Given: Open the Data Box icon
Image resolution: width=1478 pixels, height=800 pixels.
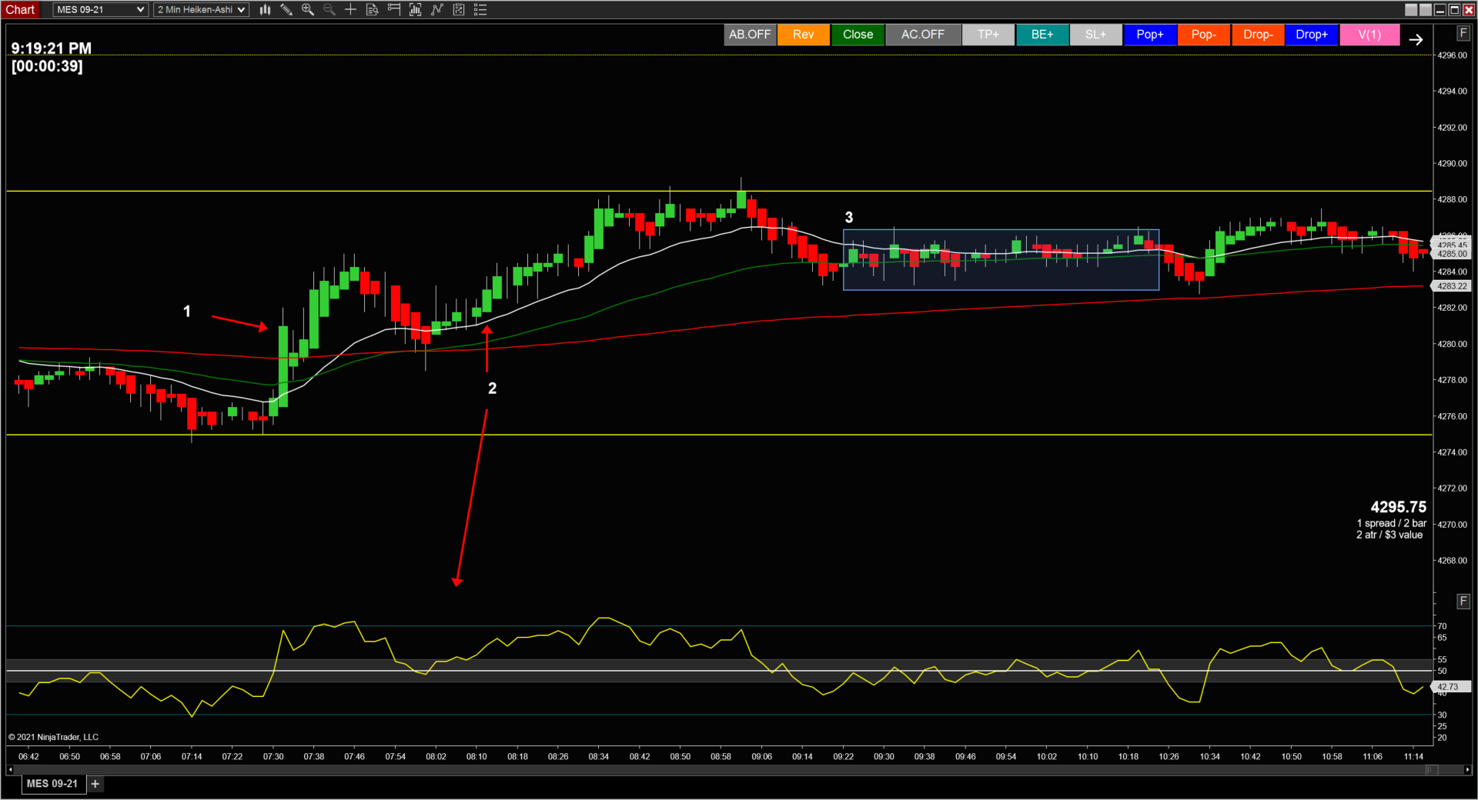Looking at the screenshot, I should (373, 10).
